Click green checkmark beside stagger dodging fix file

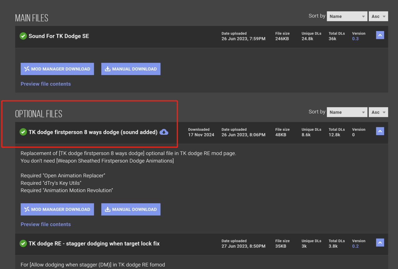[23, 244]
